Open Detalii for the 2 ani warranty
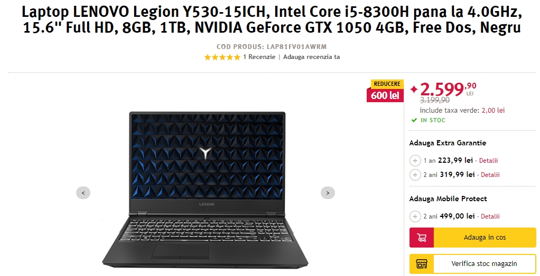This screenshot has width=540, height=276. point(490,175)
